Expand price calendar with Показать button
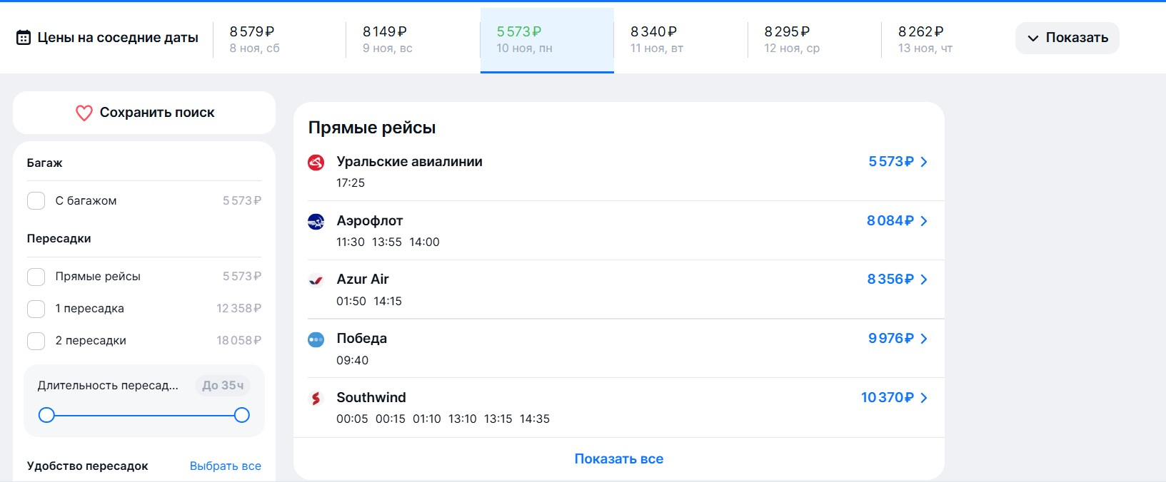 [x=1067, y=38]
